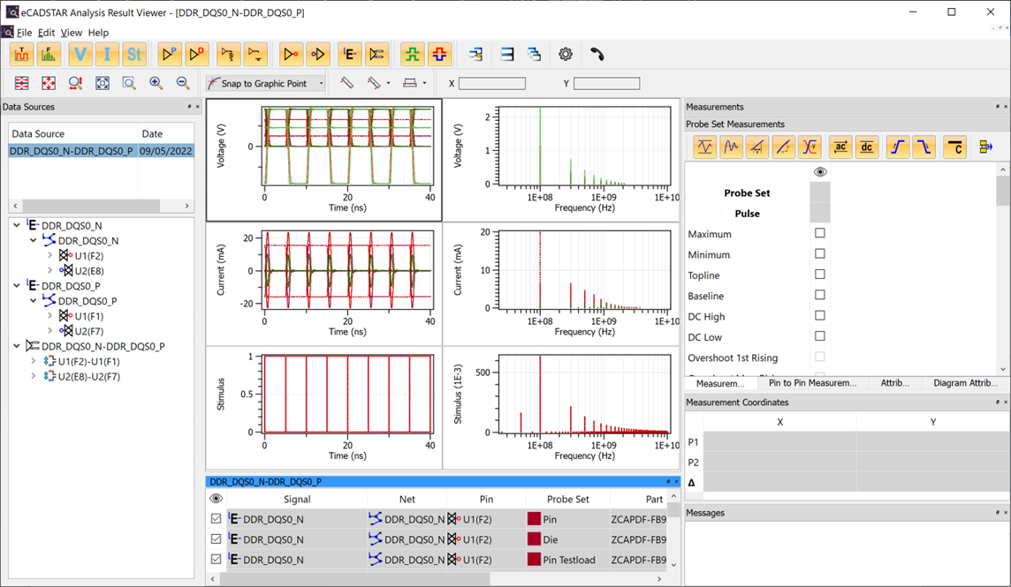Expand the U2(E8) pin node
The width and height of the screenshot is (1011, 587).
click(x=49, y=271)
